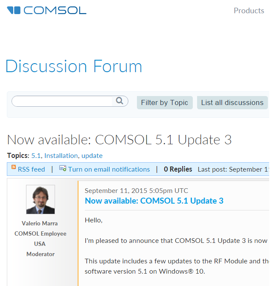Open the Installation topic link

pyautogui.click(x=61, y=156)
